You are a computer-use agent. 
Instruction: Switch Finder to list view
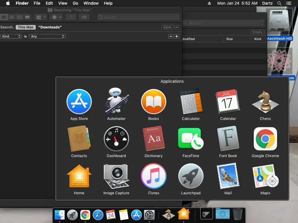pyautogui.click(x=12, y=17)
